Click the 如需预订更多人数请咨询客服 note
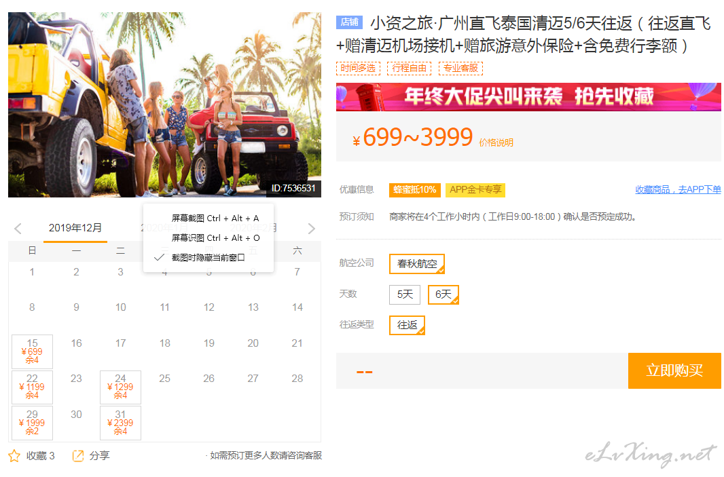The image size is (724, 477). coord(264,456)
